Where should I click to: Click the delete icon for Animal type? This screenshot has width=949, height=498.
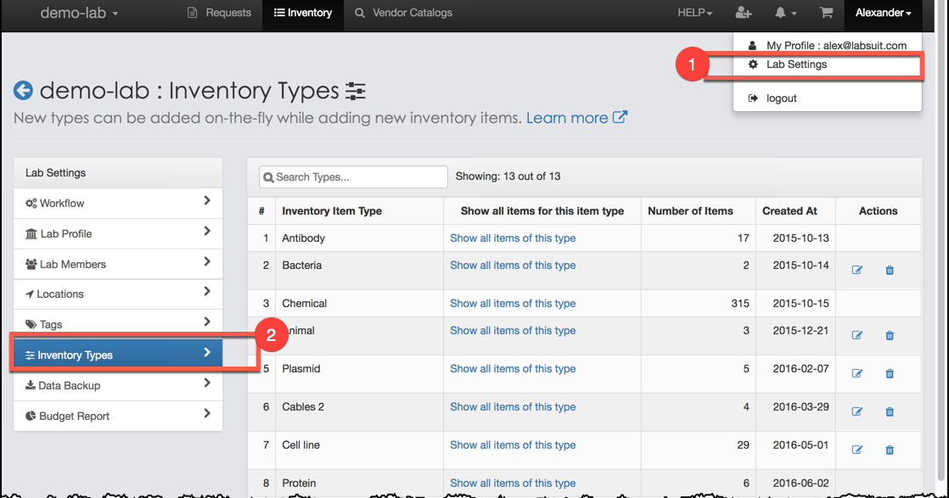click(x=889, y=335)
